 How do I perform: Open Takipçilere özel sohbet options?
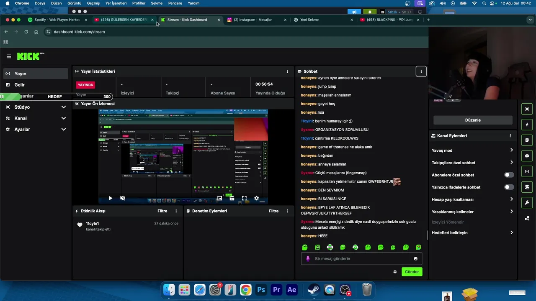pos(472,163)
